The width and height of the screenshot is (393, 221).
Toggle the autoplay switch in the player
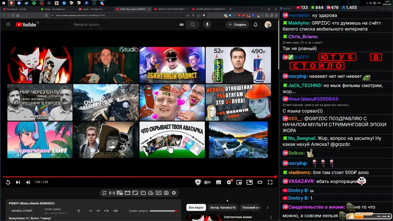click(207, 182)
